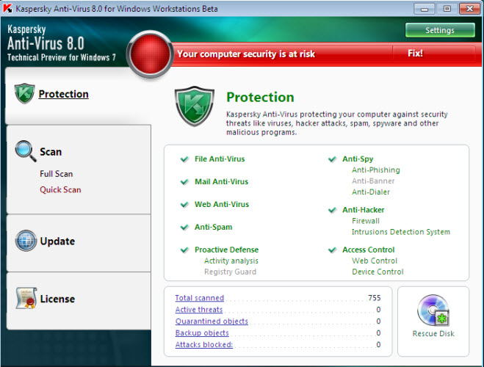Click the magnifying glass Scan icon

(26, 151)
